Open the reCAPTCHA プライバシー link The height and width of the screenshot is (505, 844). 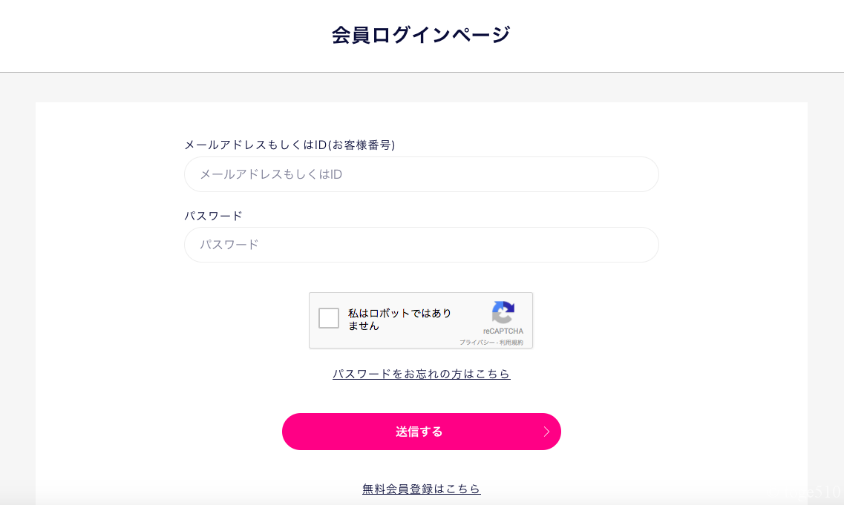pos(477,343)
